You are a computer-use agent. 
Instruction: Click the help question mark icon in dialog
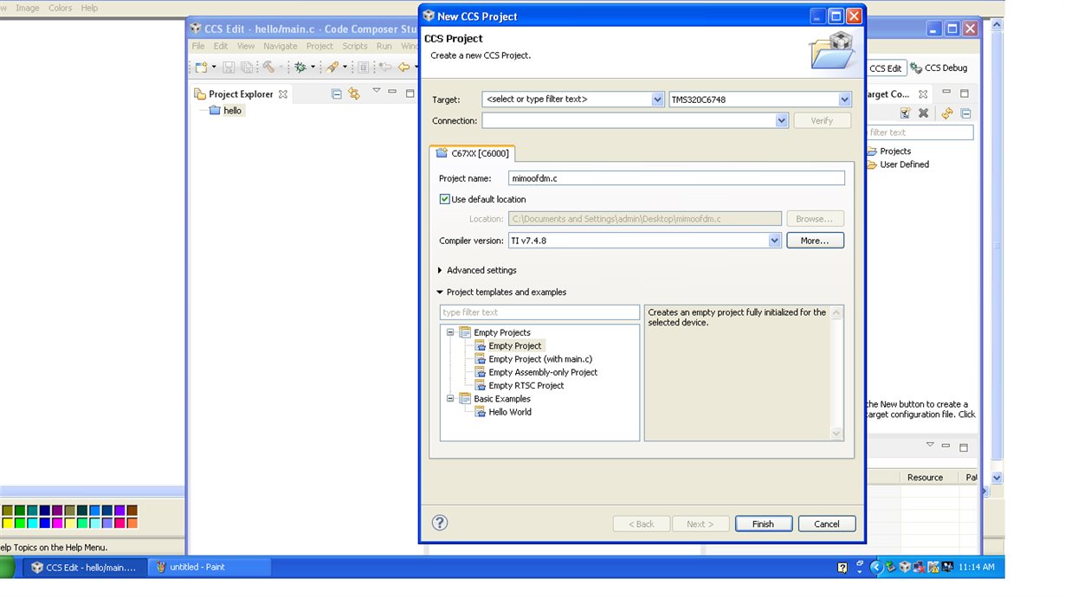(440, 523)
